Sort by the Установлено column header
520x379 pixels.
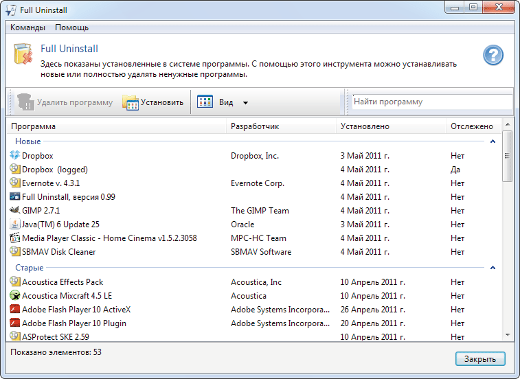pyautogui.click(x=365, y=126)
